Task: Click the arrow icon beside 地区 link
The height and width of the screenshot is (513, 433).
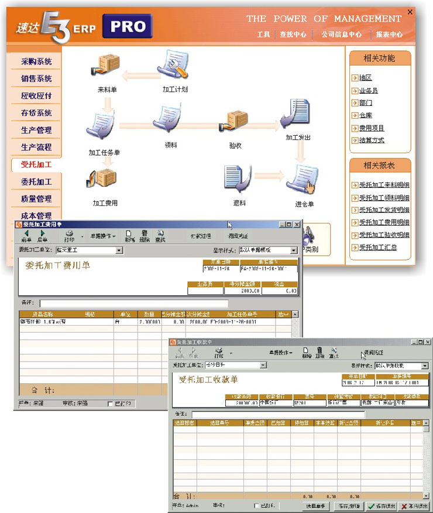Action: (355, 78)
